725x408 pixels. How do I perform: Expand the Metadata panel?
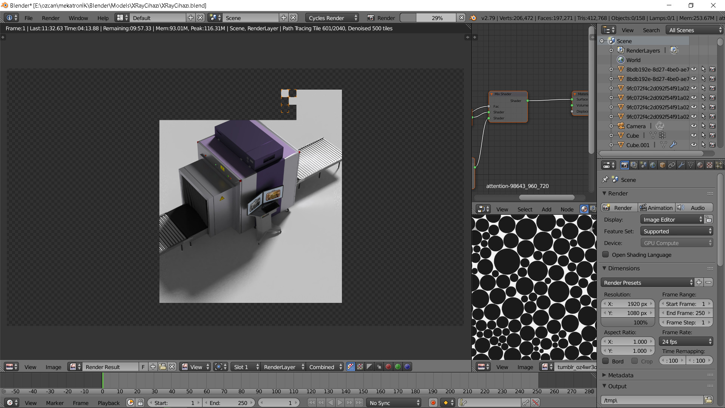click(620, 375)
